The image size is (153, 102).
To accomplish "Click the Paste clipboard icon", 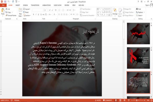I will (x=3, y=10).
